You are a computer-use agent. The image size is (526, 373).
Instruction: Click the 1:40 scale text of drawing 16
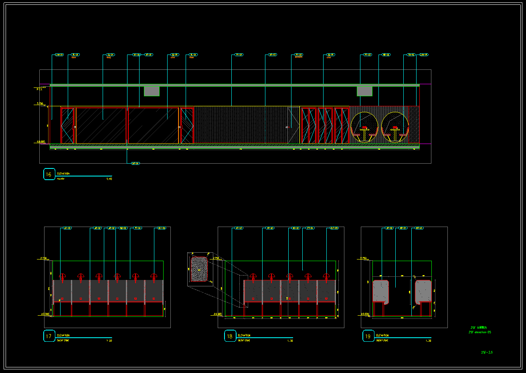[x=109, y=179]
